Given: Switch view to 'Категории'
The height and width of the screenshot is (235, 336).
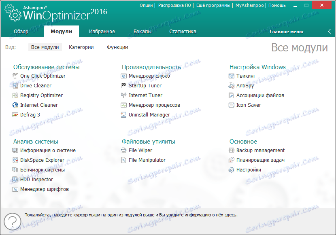Looking at the screenshot, I should click(x=81, y=47).
